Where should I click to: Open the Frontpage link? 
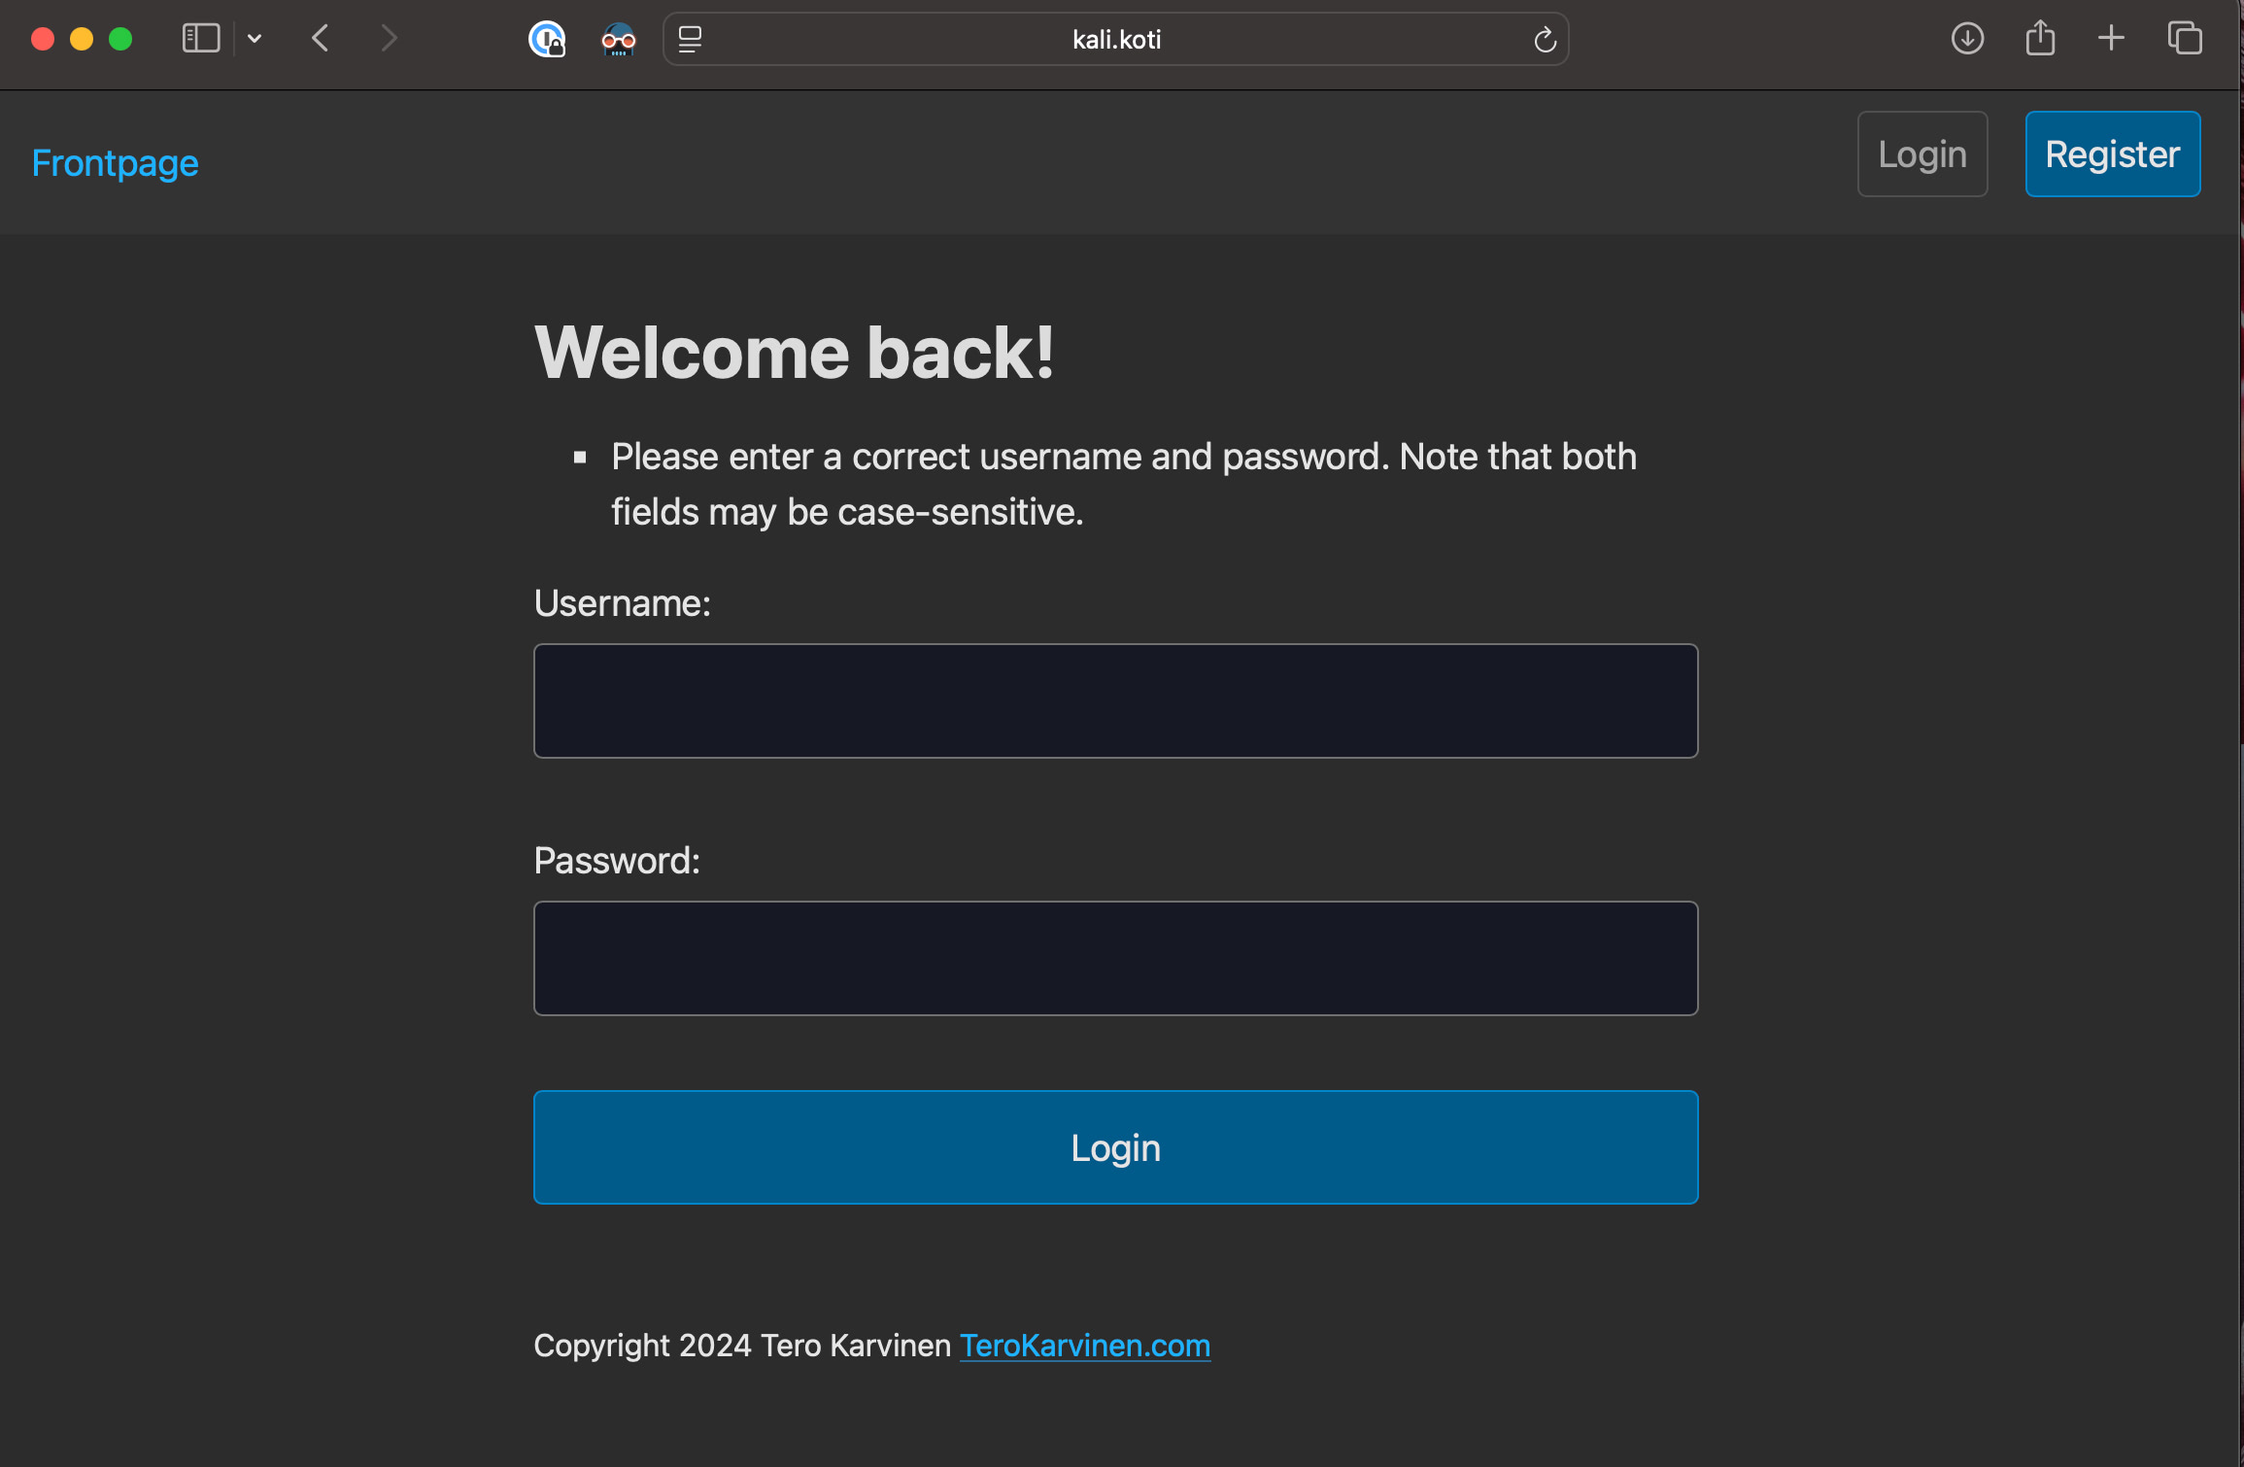point(115,163)
